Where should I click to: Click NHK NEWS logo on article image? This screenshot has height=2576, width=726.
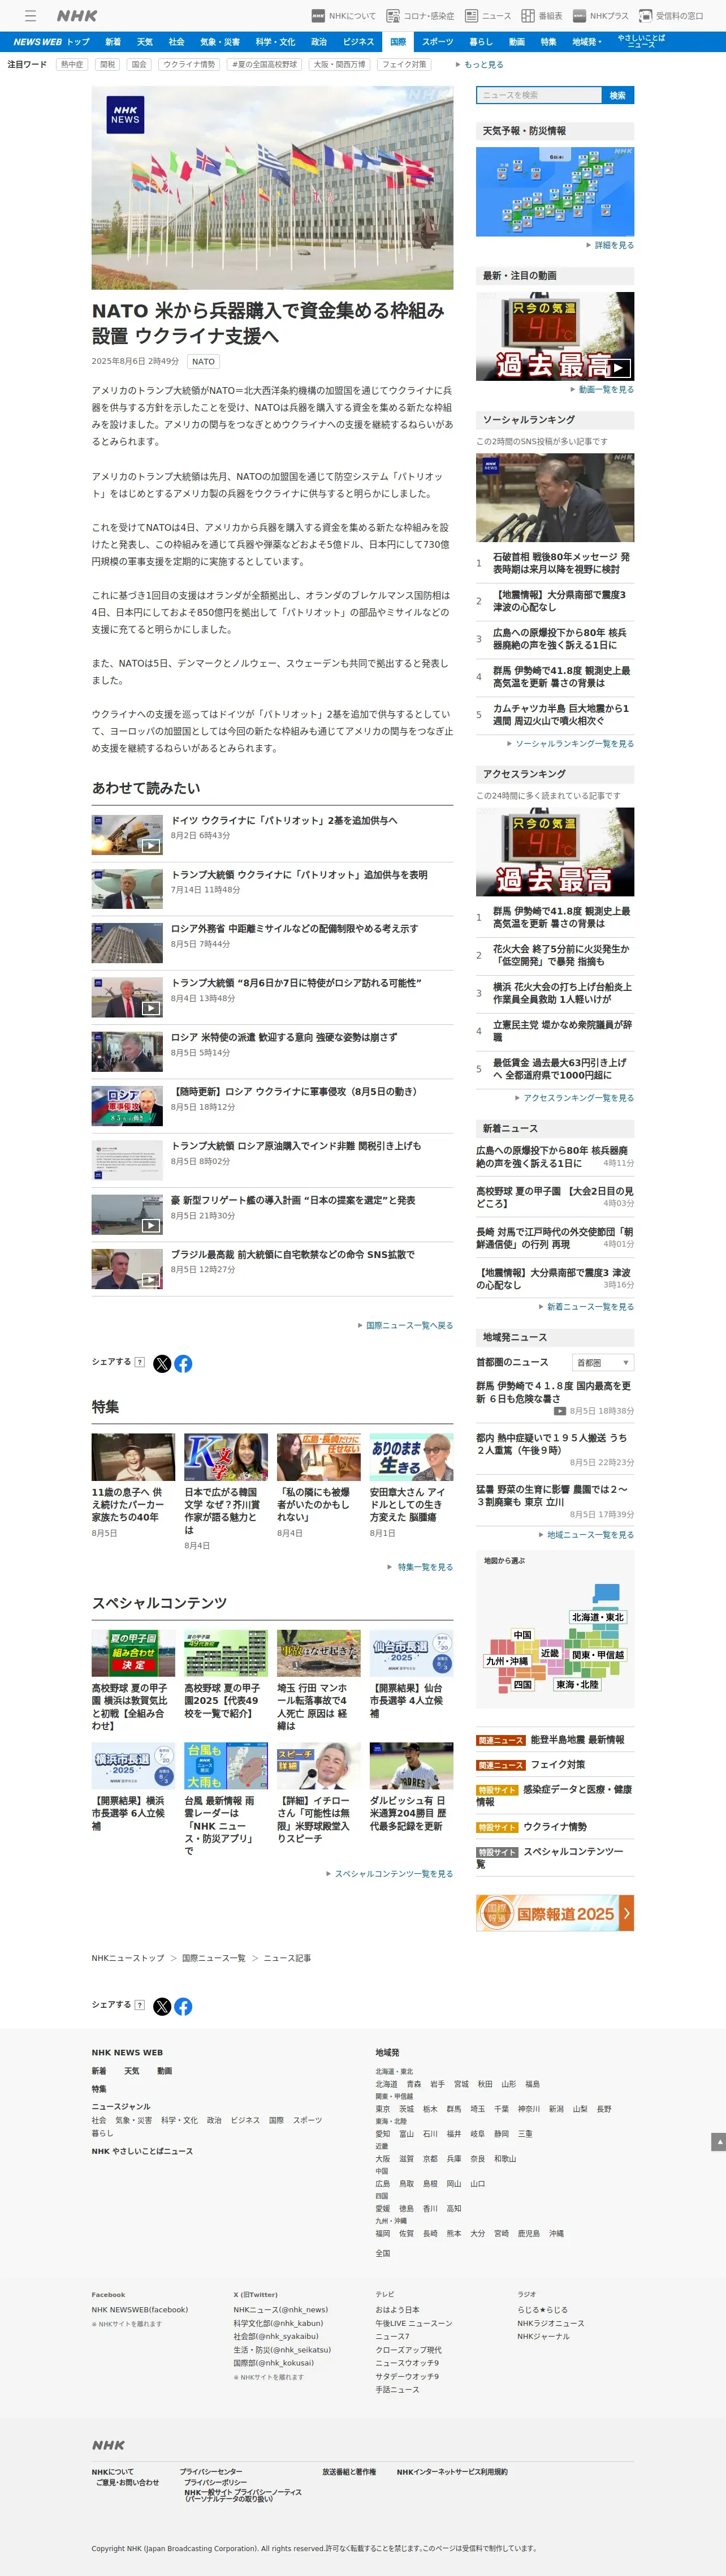coord(125,115)
